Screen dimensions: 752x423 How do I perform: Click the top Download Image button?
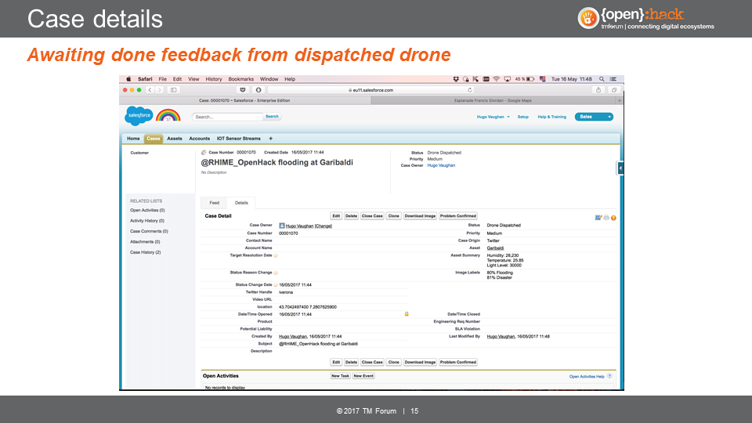coord(420,216)
